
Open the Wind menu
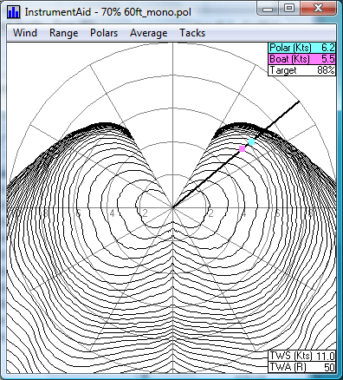coord(25,33)
